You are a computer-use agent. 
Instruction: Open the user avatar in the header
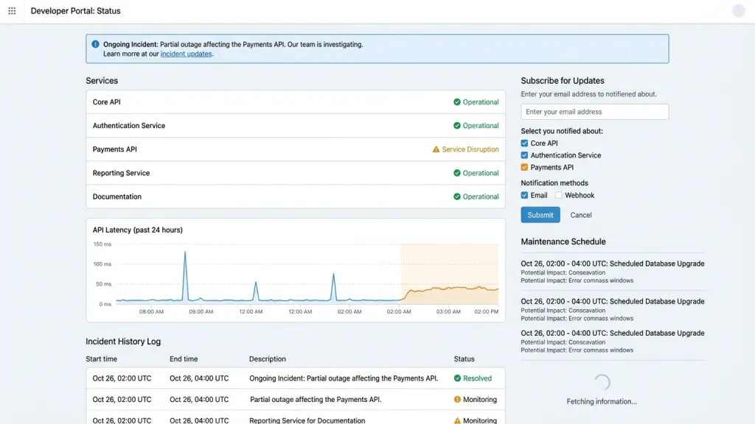[738, 10]
